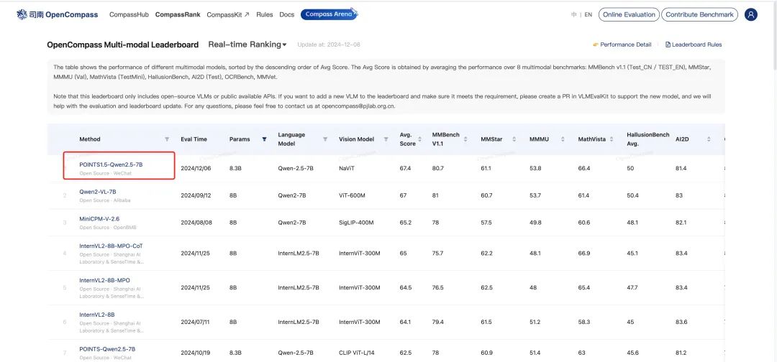Switch language to 中 (Chinese)
Screen dimensions: 777x362
pyautogui.click(x=573, y=14)
